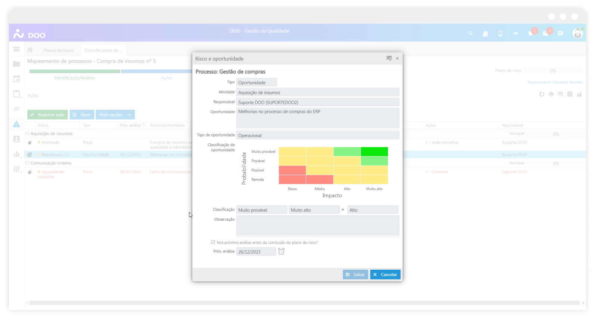
Task: Select the risk warning triangle in the sidebar
Action: [16, 124]
